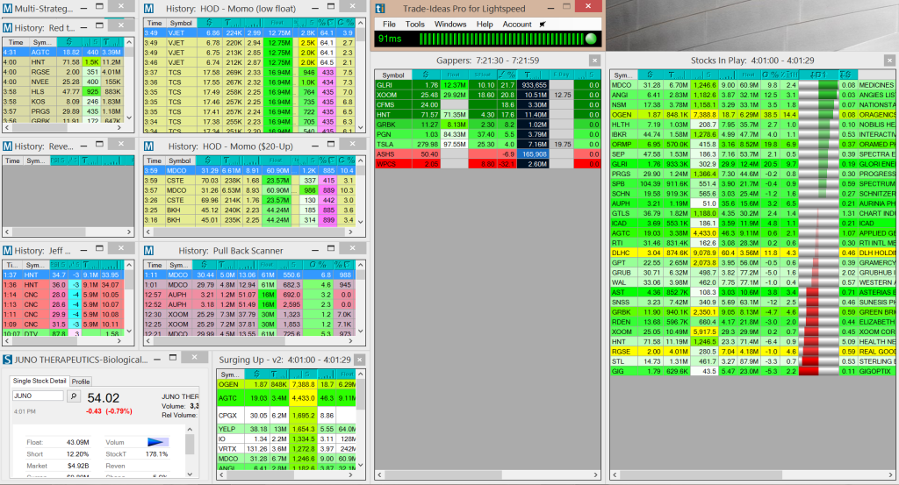Select the 4:31 AGTC row in Red history

click(63, 52)
